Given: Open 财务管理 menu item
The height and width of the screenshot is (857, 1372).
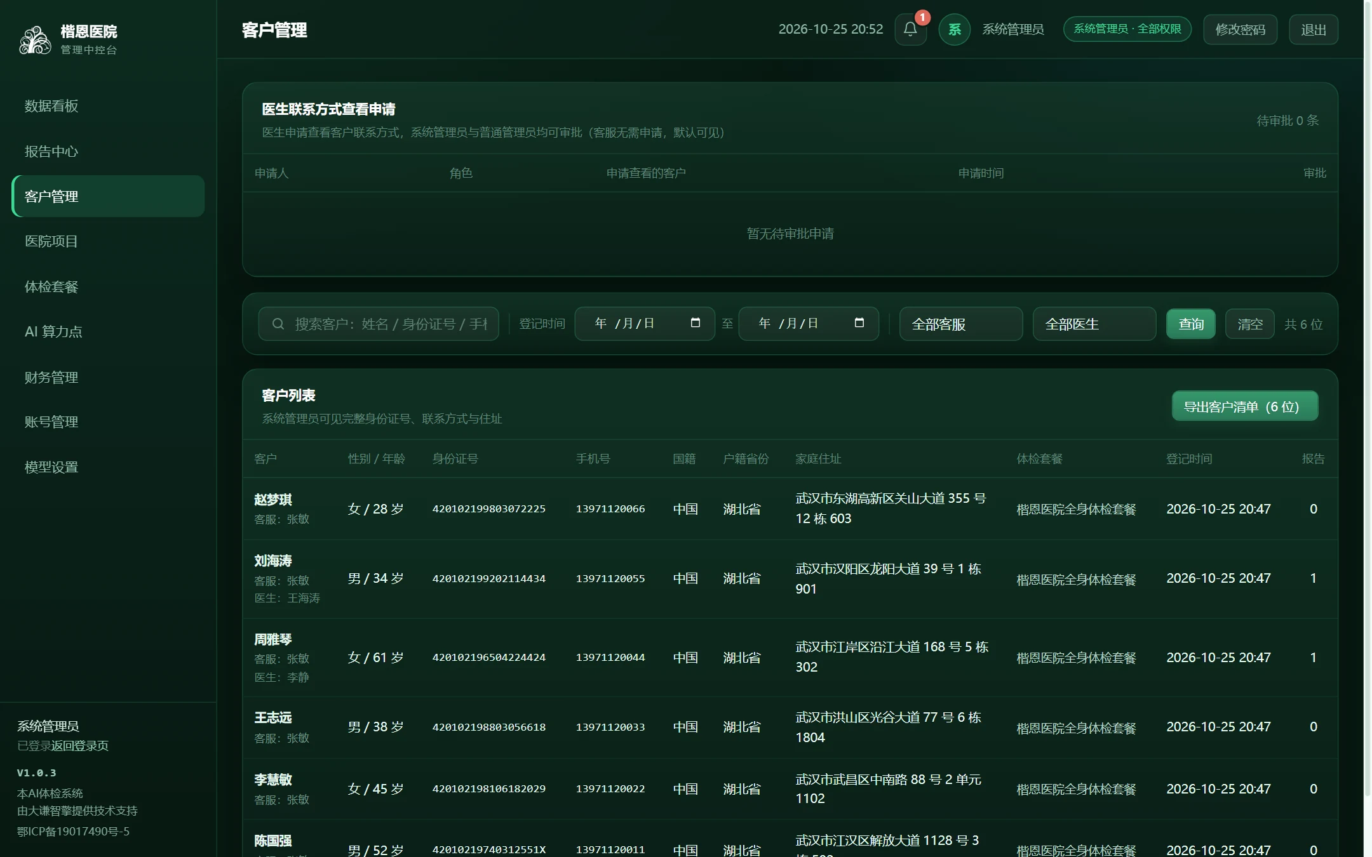Looking at the screenshot, I should point(108,377).
